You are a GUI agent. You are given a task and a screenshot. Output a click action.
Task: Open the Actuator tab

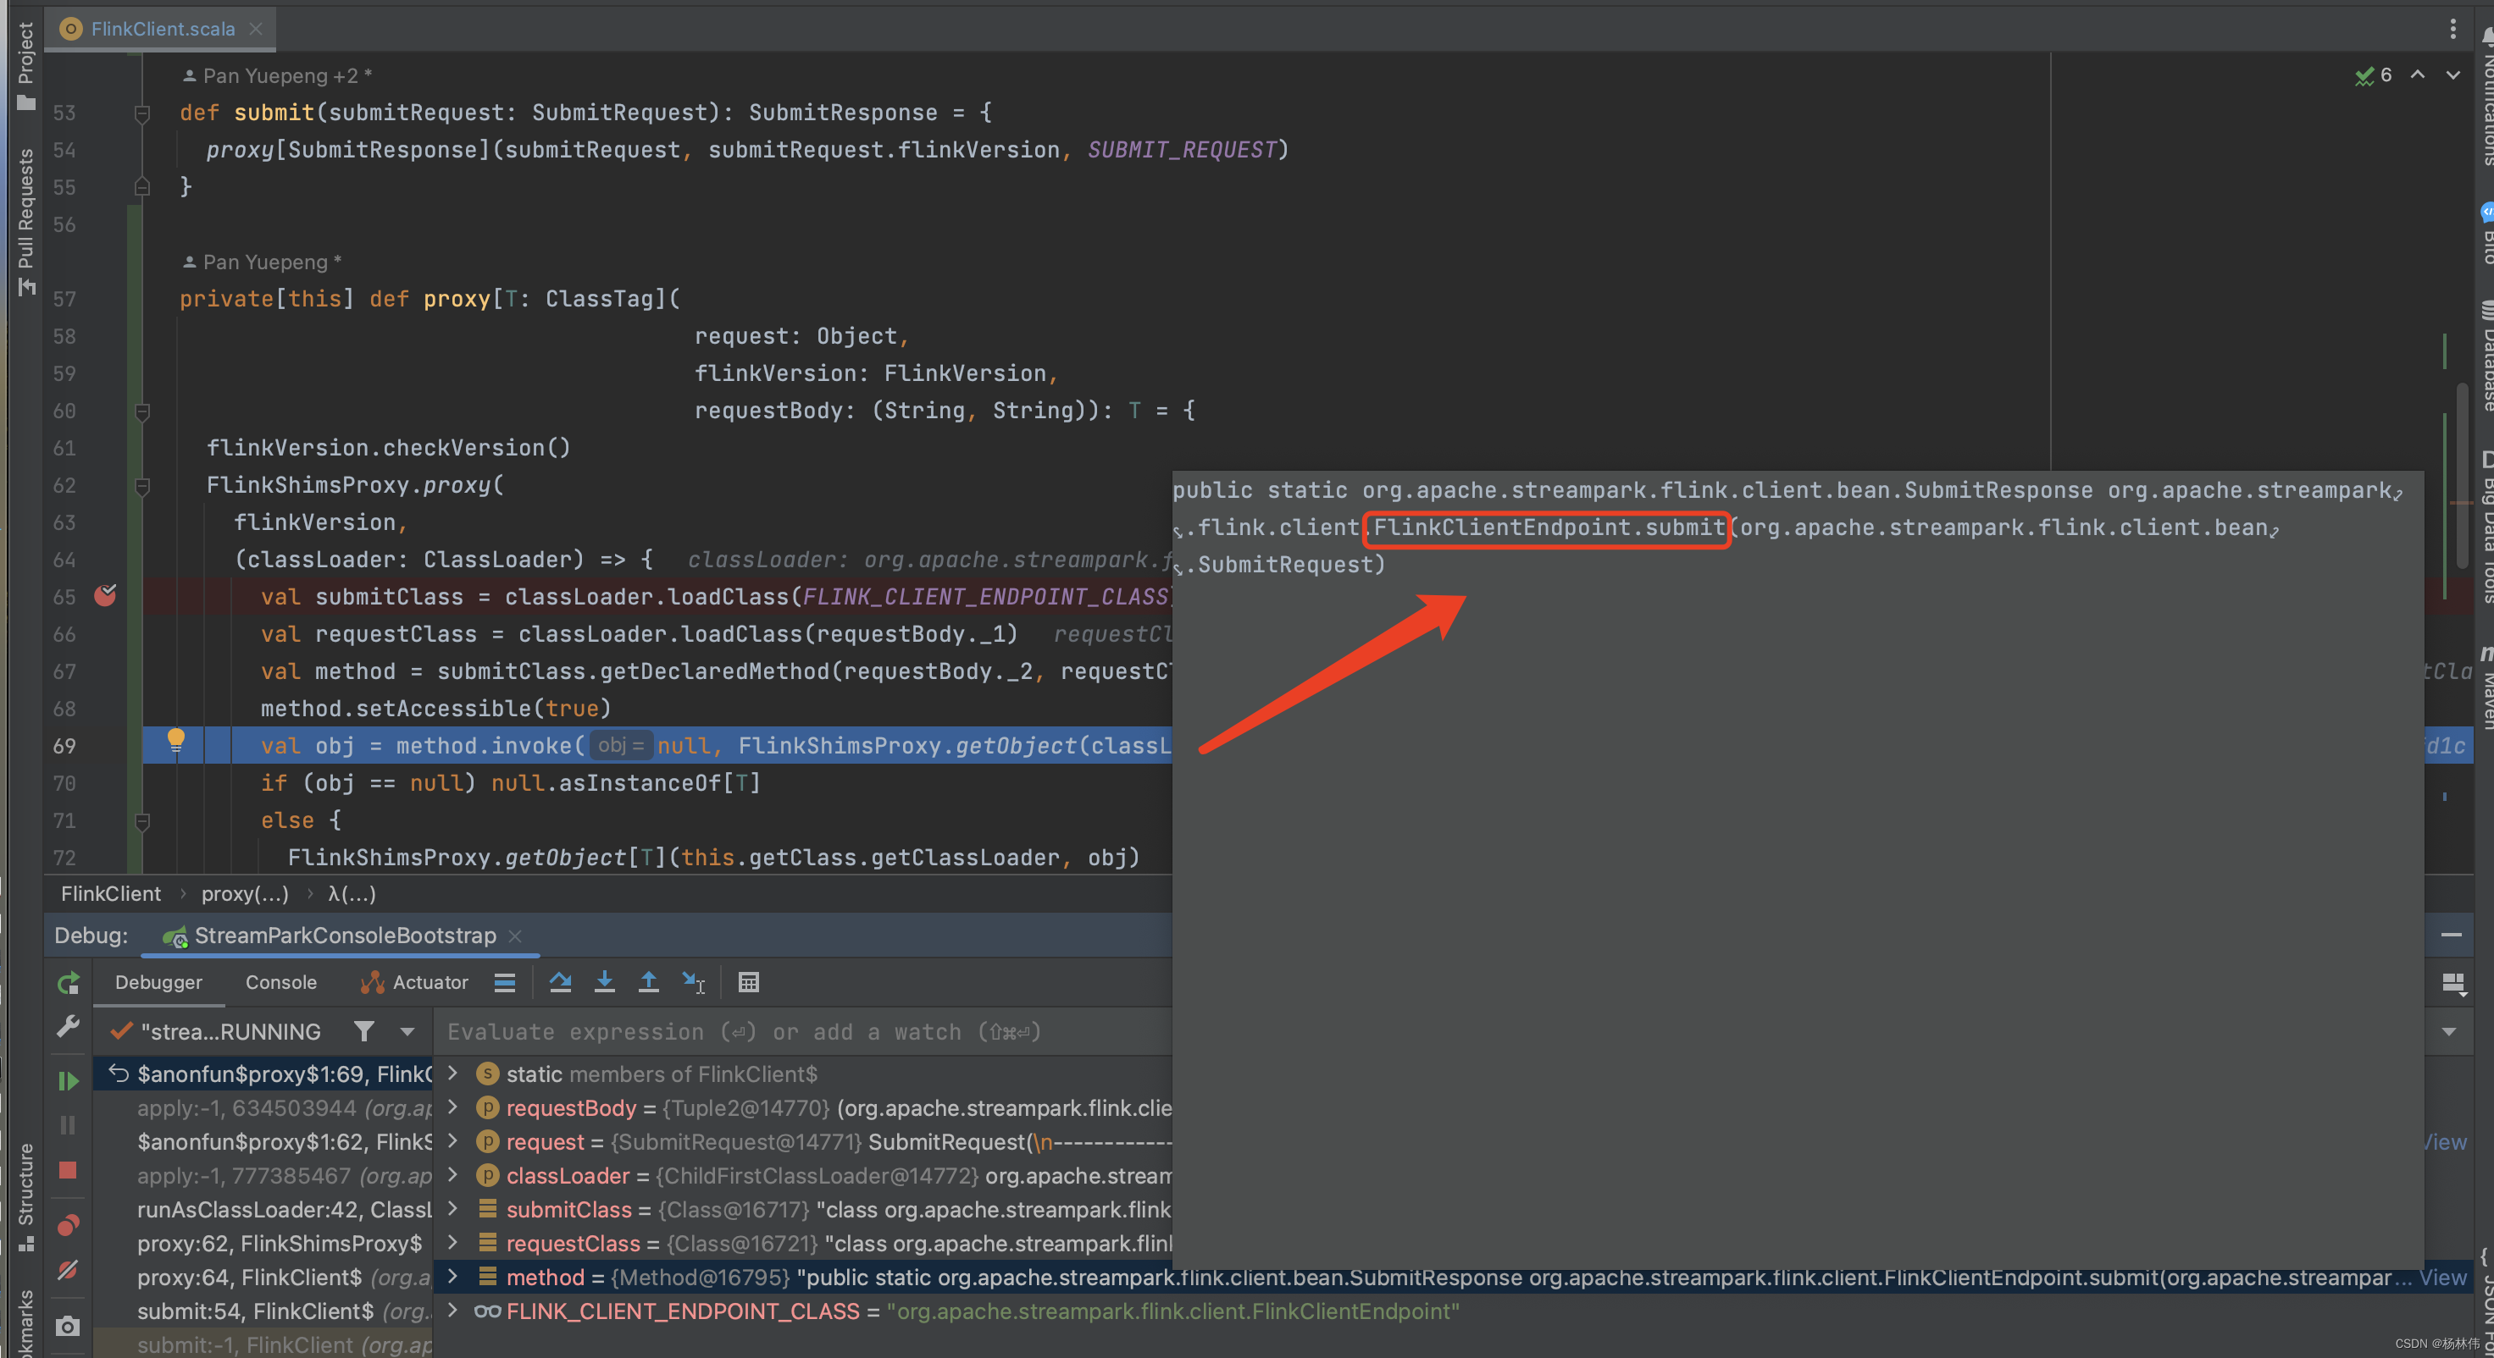pos(415,983)
